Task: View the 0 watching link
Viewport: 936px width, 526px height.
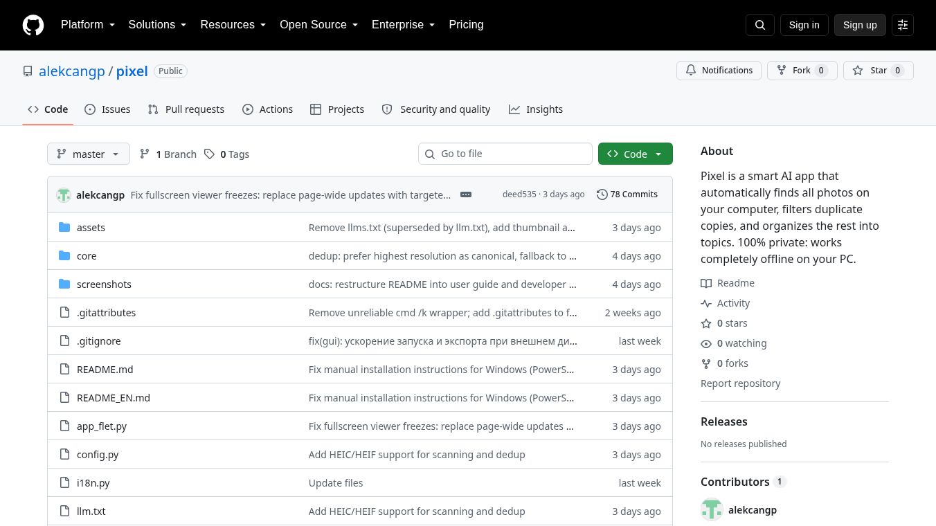Action: [734, 343]
